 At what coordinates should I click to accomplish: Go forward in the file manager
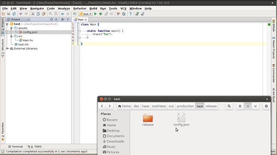tap(110, 106)
